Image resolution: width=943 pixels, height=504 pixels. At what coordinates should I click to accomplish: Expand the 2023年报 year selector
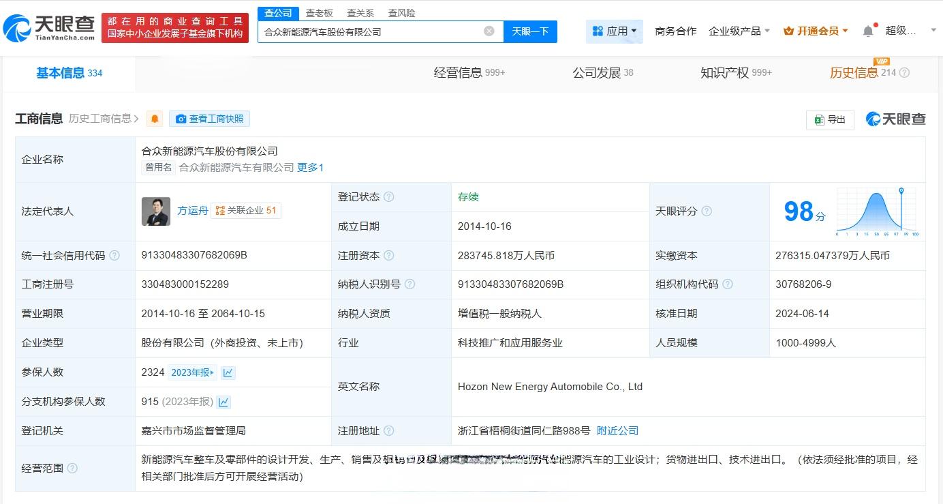(x=192, y=372)
